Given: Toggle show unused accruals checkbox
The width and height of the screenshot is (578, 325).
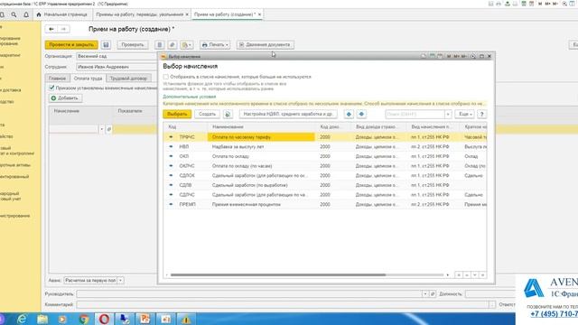Looking at the screenshot, I should pyautogui.click(x=166, y=77).
